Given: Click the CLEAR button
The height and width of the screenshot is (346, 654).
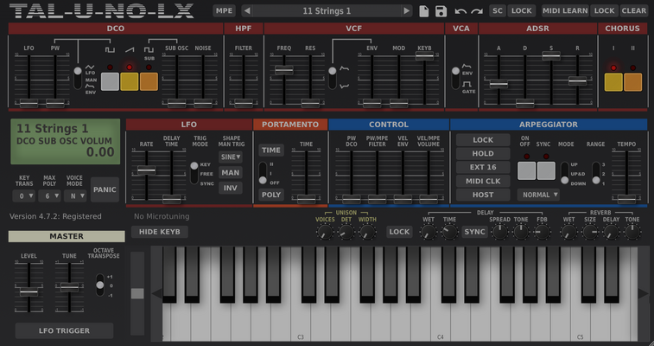Looking at the screenshot, I should (634, 11).
